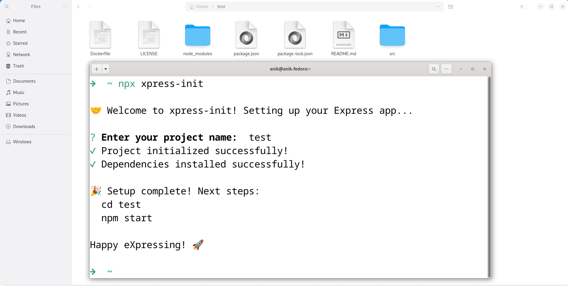Image resolution: width=568 pixels, height=286 pixels.
Task: Open the node_modules folder
Action: [197, 35]
